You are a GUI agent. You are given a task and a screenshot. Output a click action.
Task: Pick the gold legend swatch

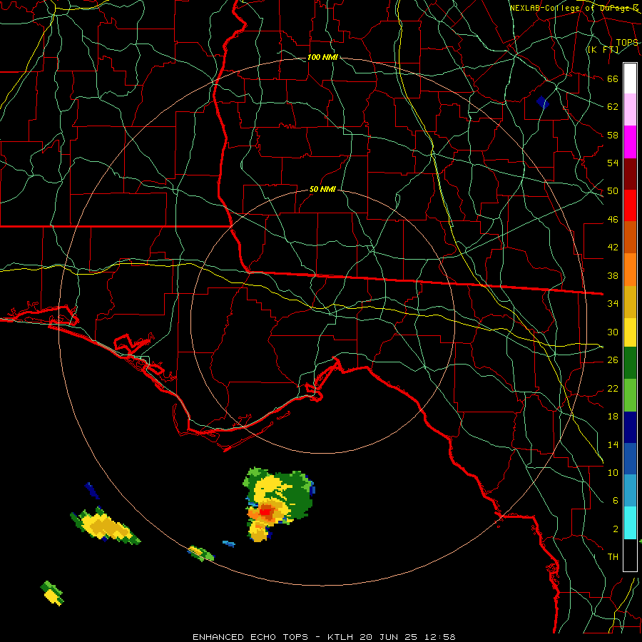tap(630, 302)
